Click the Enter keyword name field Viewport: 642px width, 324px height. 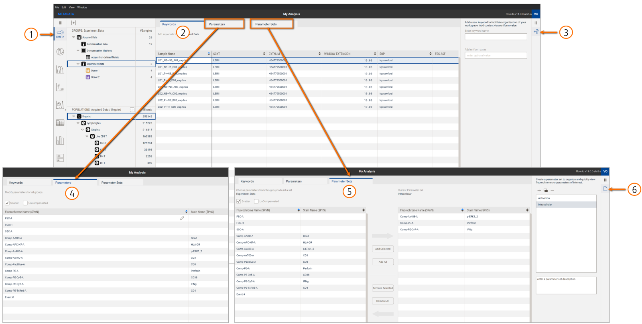click(496, 36)
